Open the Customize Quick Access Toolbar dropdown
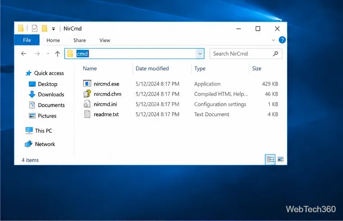The width and height of the screenshot is (343, 221). 54,29
